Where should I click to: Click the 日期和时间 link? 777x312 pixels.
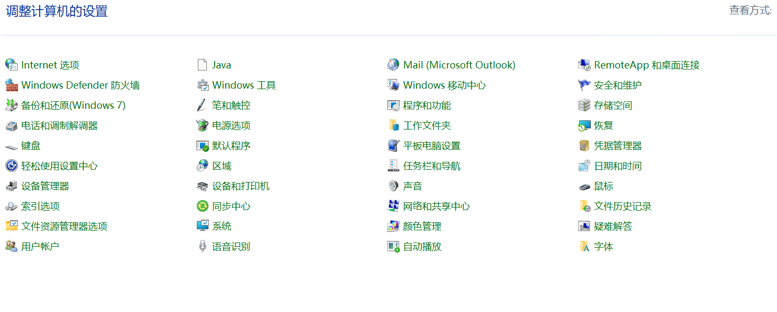(x=618, y=166)
